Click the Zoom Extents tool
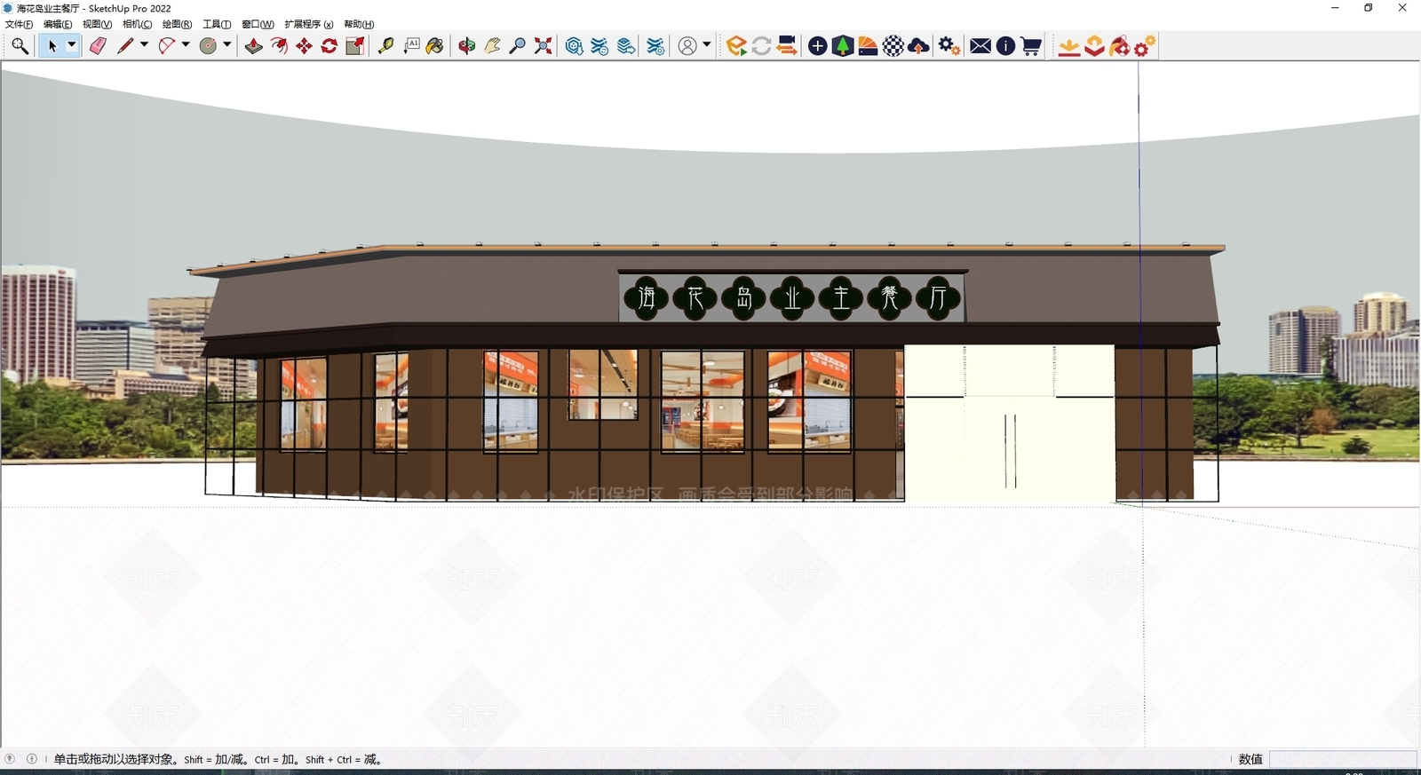 (x=544, y=46)
